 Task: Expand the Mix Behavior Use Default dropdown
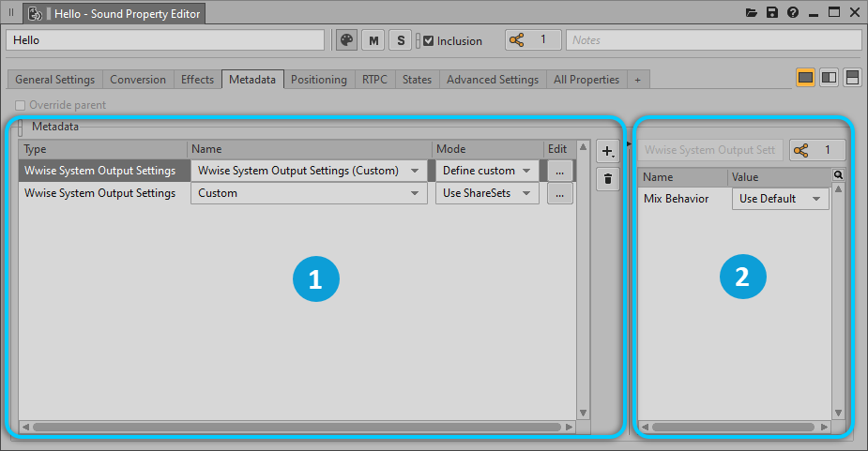780,199
